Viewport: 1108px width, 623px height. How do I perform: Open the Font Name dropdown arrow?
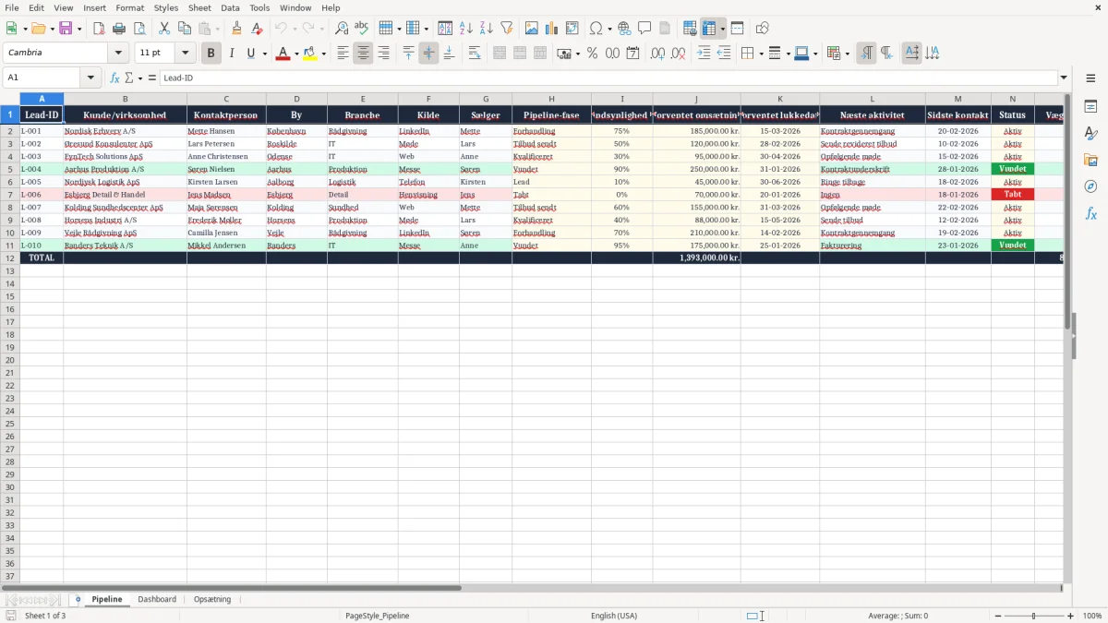click(118, 54)
